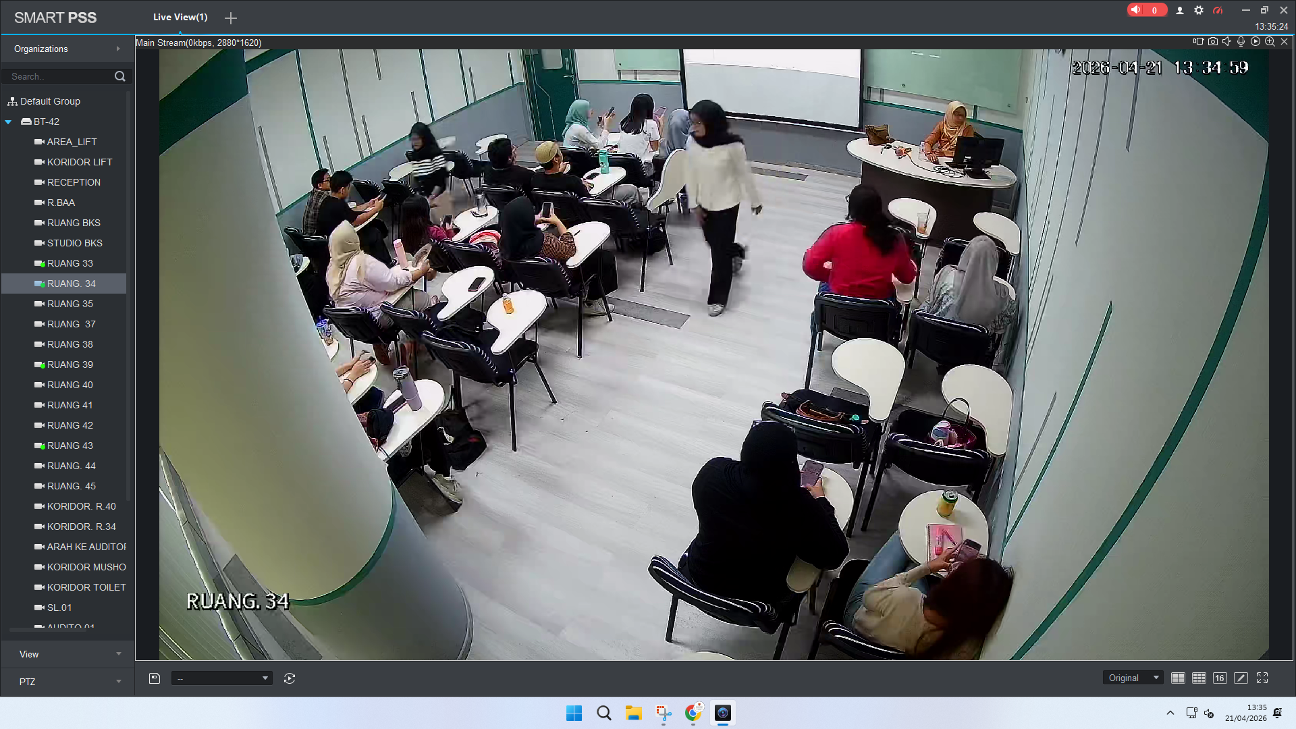Open the Original aspect ratio dropdown
Image resolution: width=1296 pixels, height=729 pixels.
[x=1133, y=678]
